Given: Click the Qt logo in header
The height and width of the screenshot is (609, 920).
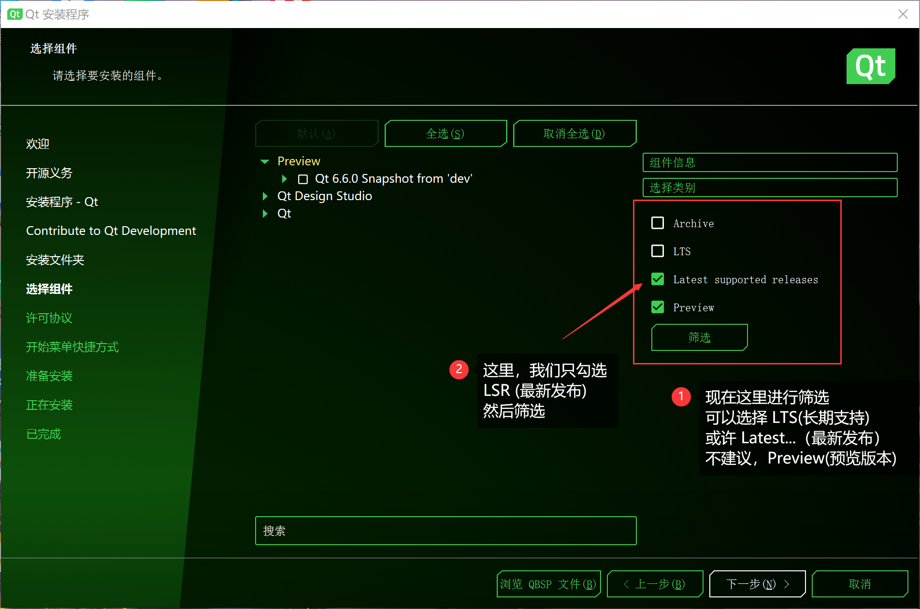Looking at the screenshot, I should pyautogui.click(x=871, y=66).
